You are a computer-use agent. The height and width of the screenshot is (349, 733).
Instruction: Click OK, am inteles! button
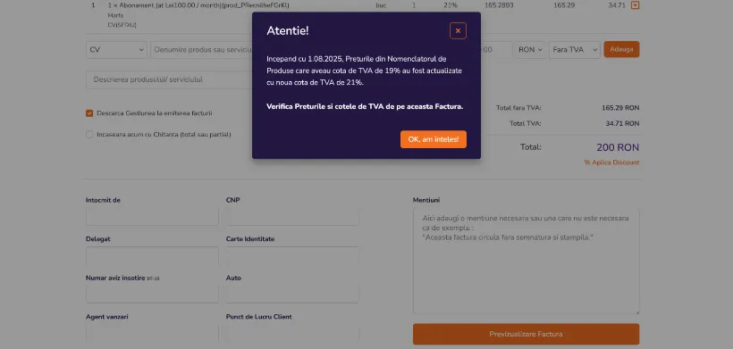(x=434, y=139)
